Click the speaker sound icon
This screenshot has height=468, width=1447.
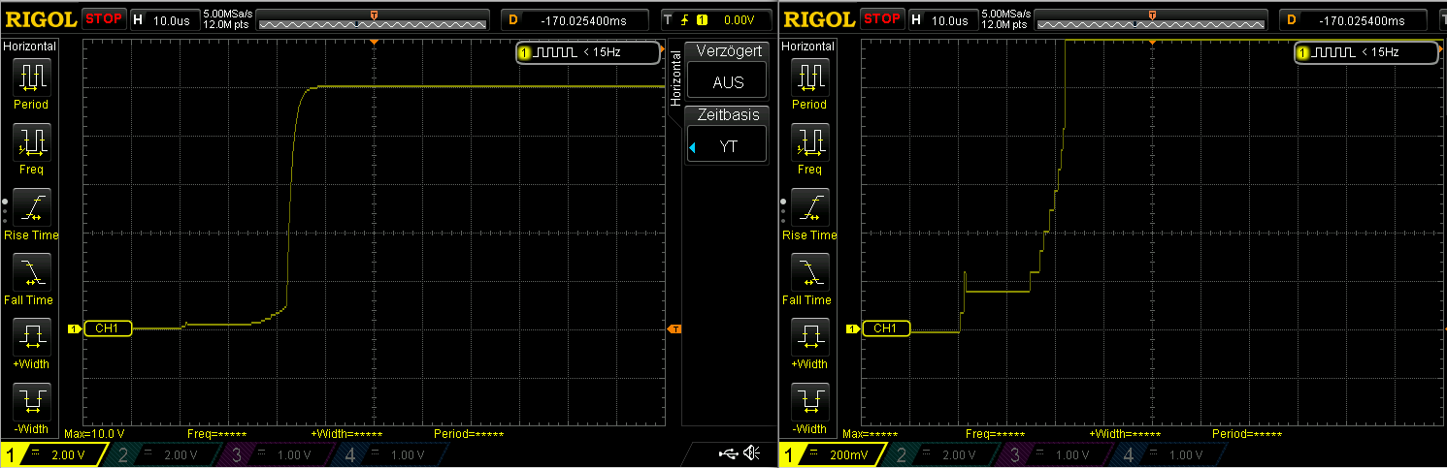[750, 452]
